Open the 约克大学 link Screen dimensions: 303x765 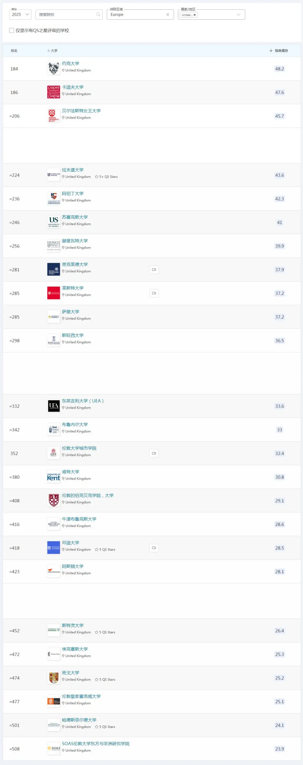click(70, 64)
